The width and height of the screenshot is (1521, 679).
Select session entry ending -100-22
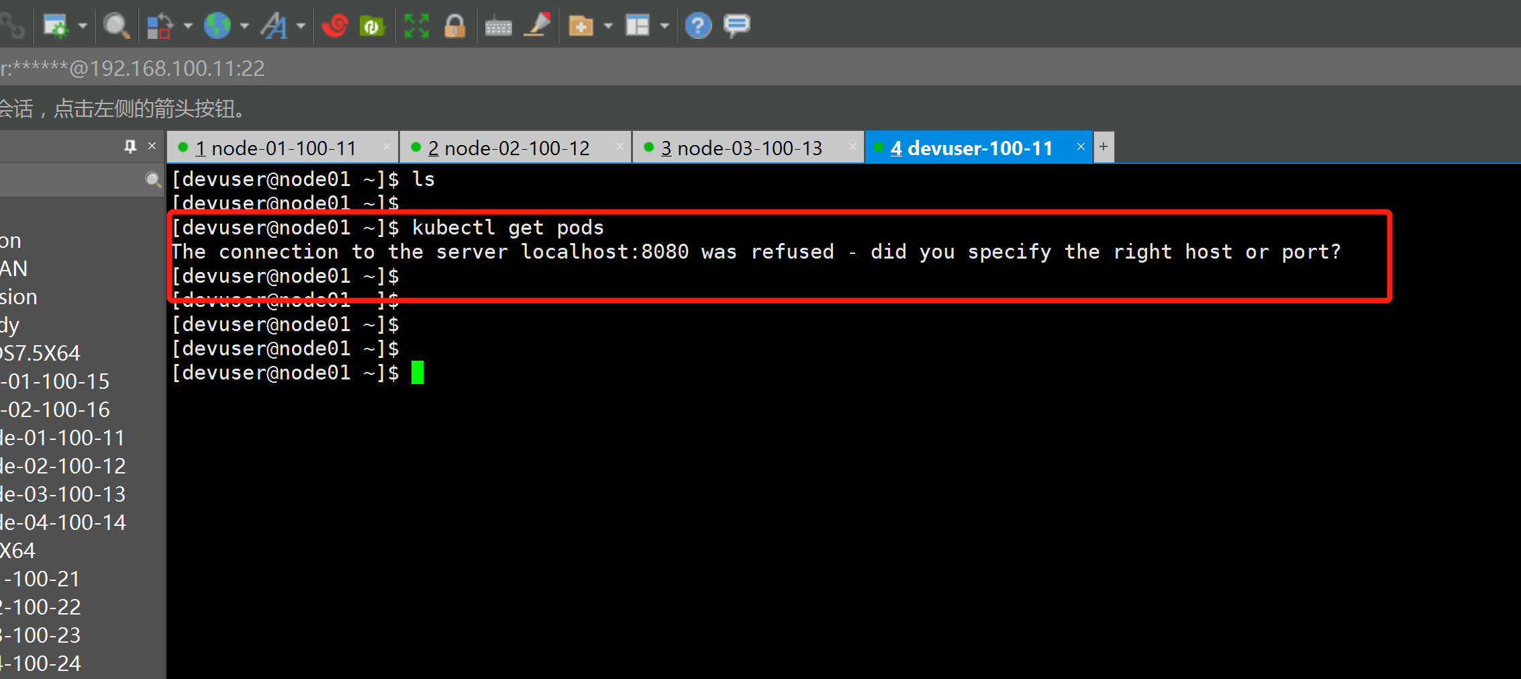point(40,607)
